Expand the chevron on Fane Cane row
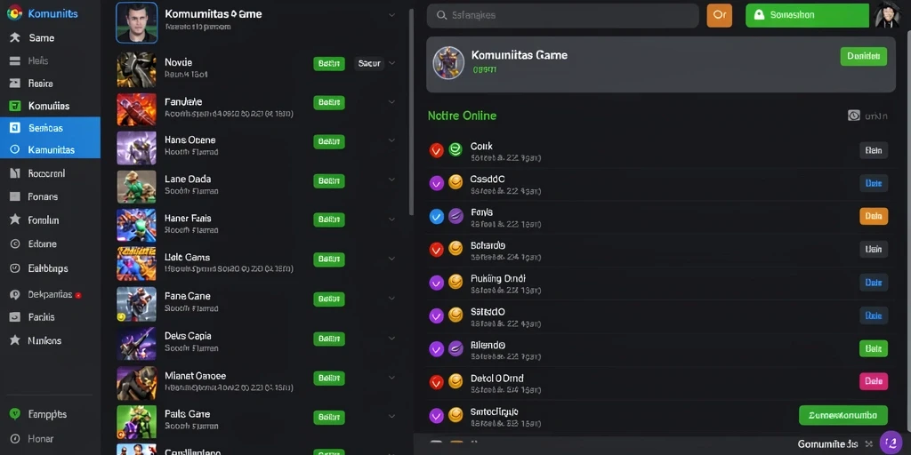 [x=392, y=298]
